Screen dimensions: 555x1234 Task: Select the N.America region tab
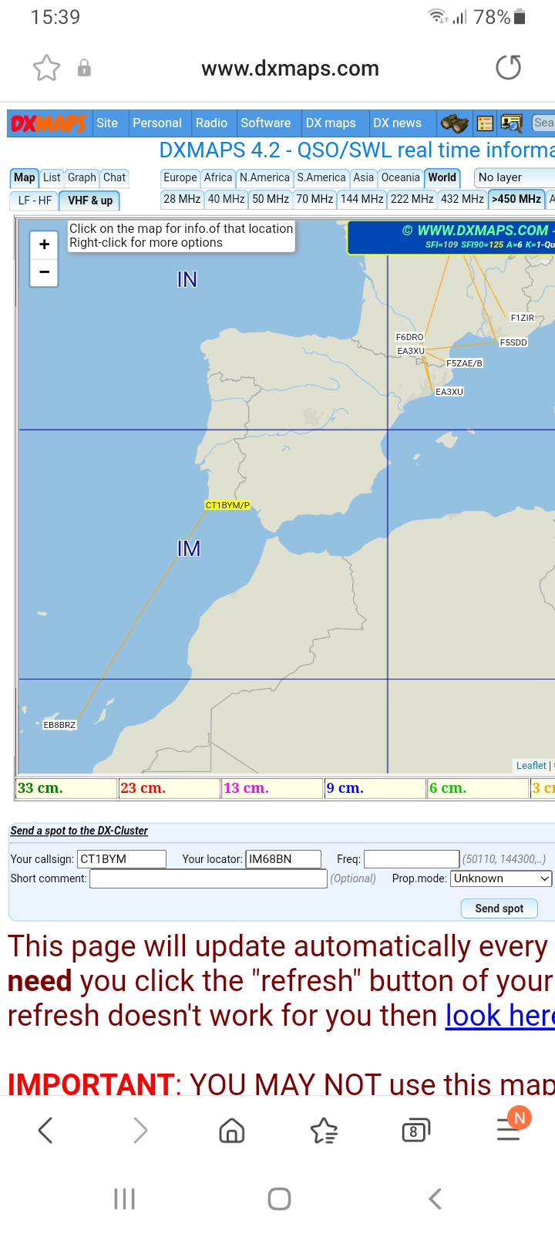coord(264,177)
